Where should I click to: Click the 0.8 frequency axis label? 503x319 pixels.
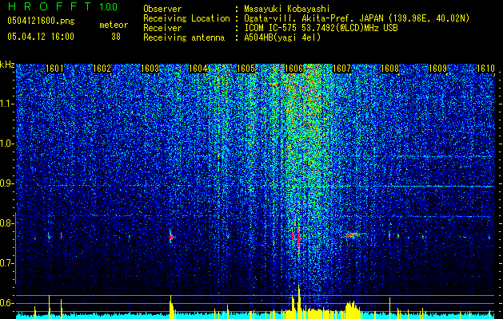[6, 223]
